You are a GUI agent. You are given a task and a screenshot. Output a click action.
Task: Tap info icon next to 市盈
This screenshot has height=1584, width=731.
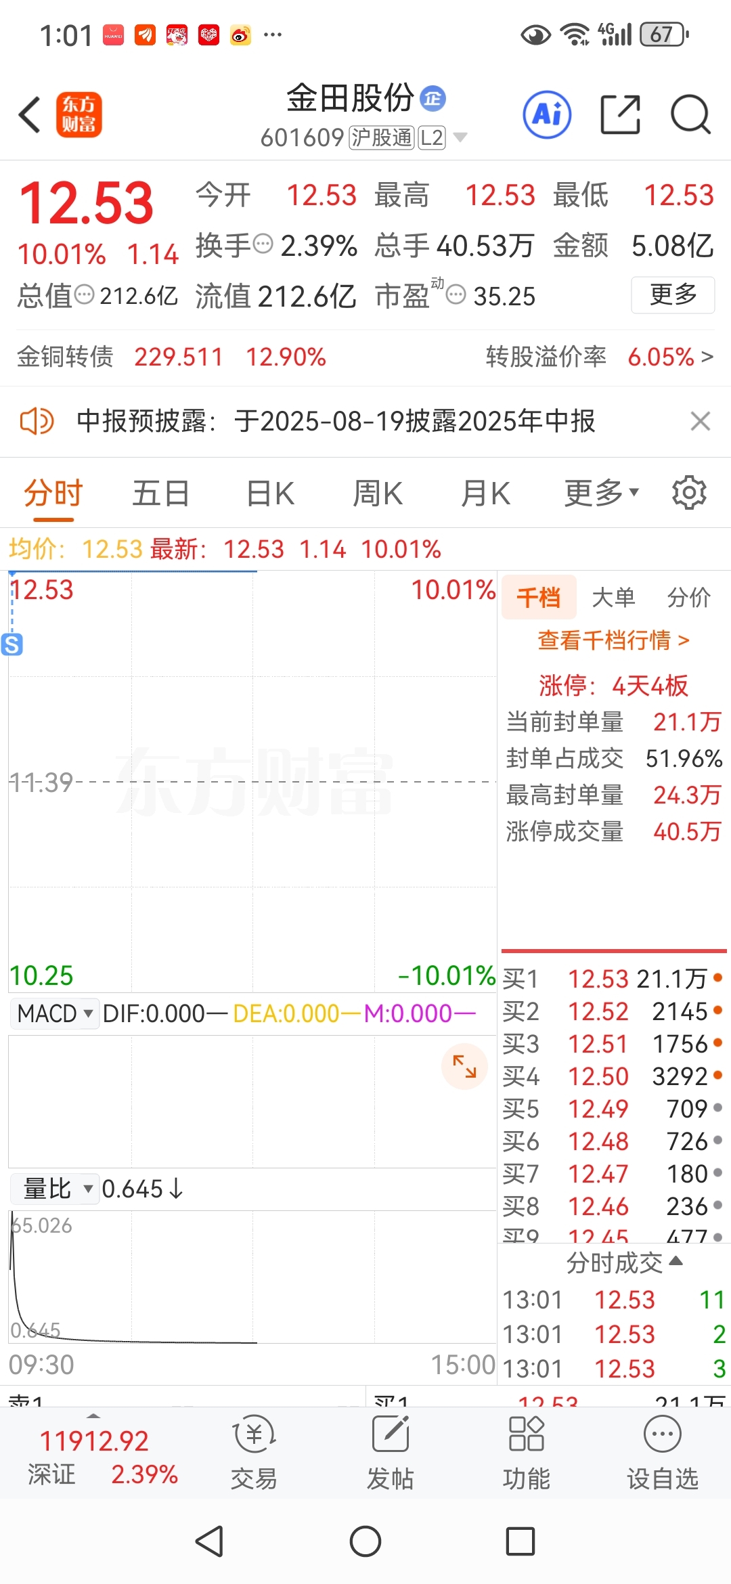tap(456, 295)
